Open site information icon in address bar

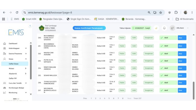click(x=25, y=13)
